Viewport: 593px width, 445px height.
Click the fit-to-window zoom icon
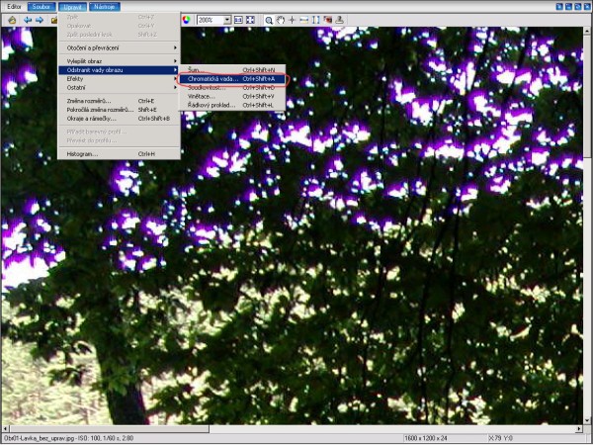coord(250,20)
